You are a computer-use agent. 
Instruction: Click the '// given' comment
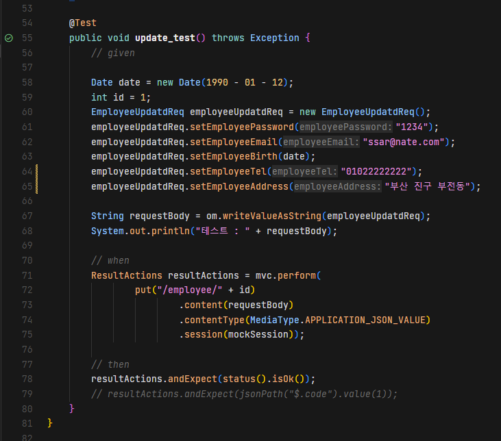[x=113, y=53]
